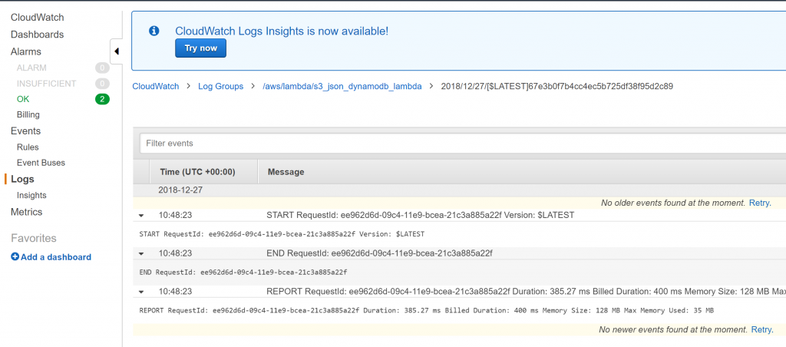
Task: Click the green badge showing 2 OK alarms
Action: [x=102, y=99]
